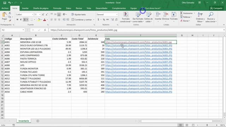Click the Insert Function fx icon
Image resolution: width=226 pixels, height=127 pixels.
(x=45, y=30)
